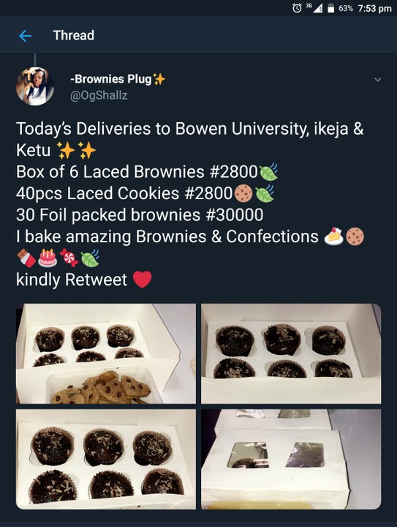
Task: Tap the birthday cake emoji
Action: 48,258
